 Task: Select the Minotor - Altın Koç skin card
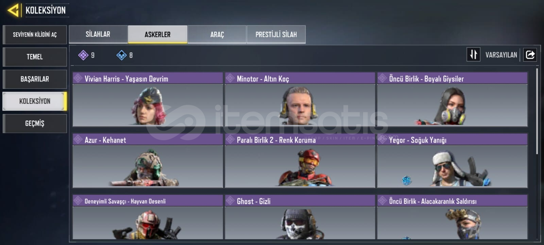(x=300, y=99)
